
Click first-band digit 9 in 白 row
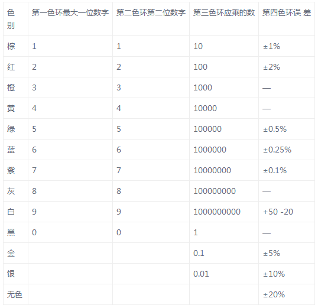click(34, 212)
